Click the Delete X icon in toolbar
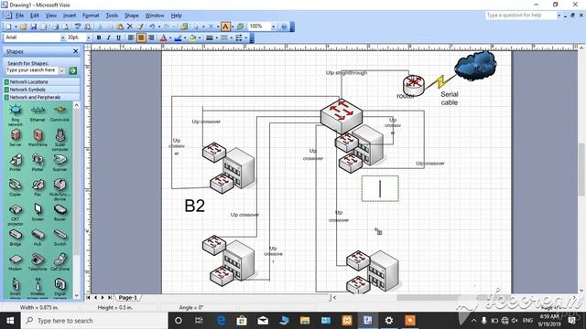The height and width of the screenshot is (329, 586). 130,27
